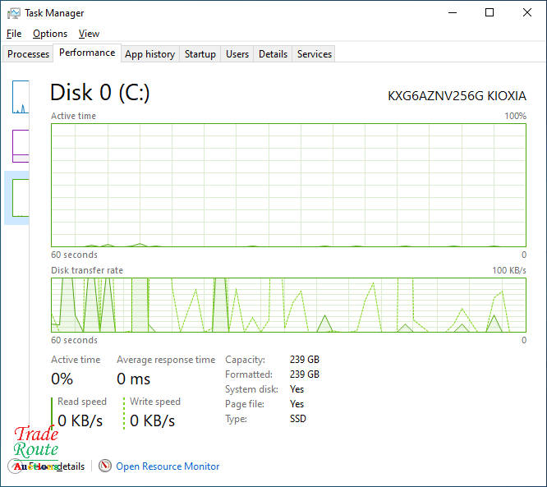Go to the Startup tab
Image resolution: width=547 pixels, height=487 pixels.
(x=200, y=54)
